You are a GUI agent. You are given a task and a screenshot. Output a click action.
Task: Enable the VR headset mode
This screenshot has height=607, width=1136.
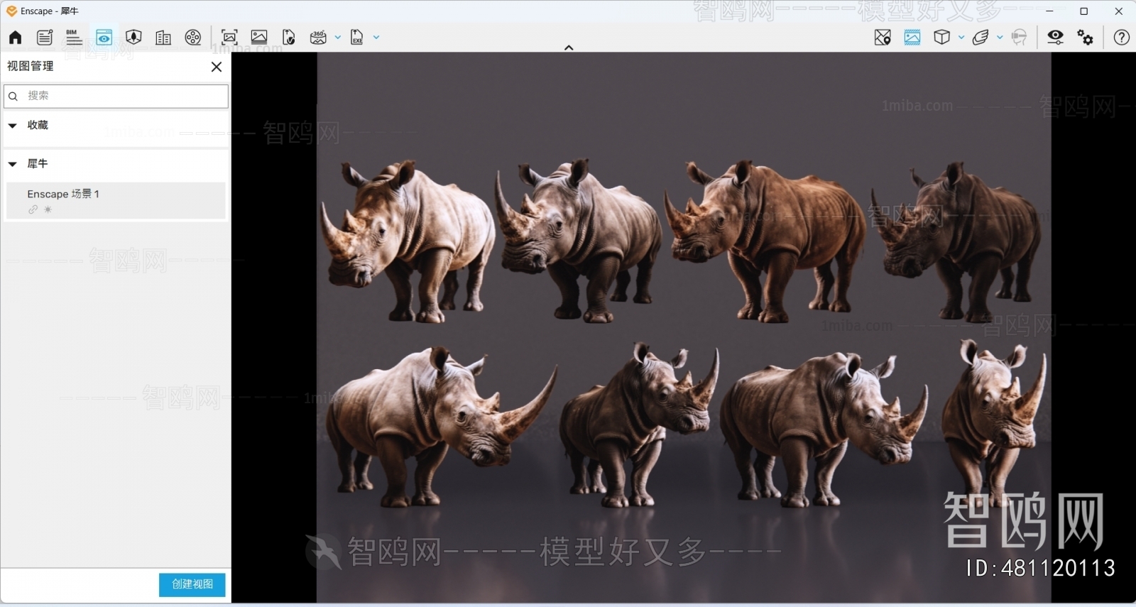tap(1020, 38)
